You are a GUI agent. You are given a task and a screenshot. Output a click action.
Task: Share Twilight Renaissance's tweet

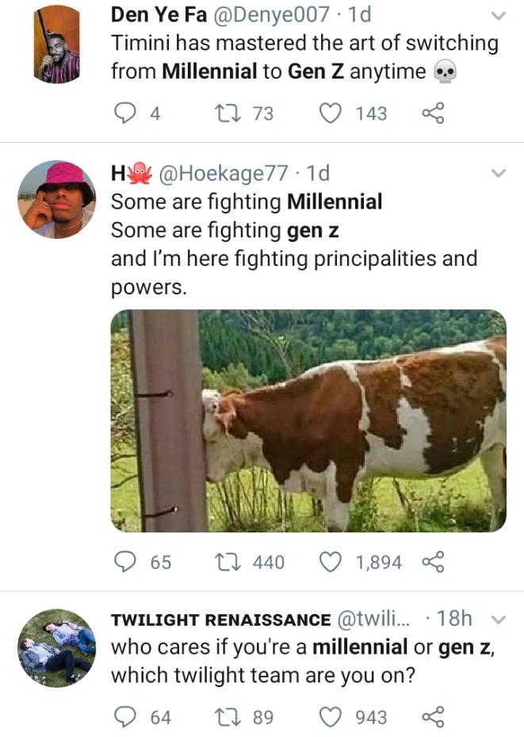(433, 717)
